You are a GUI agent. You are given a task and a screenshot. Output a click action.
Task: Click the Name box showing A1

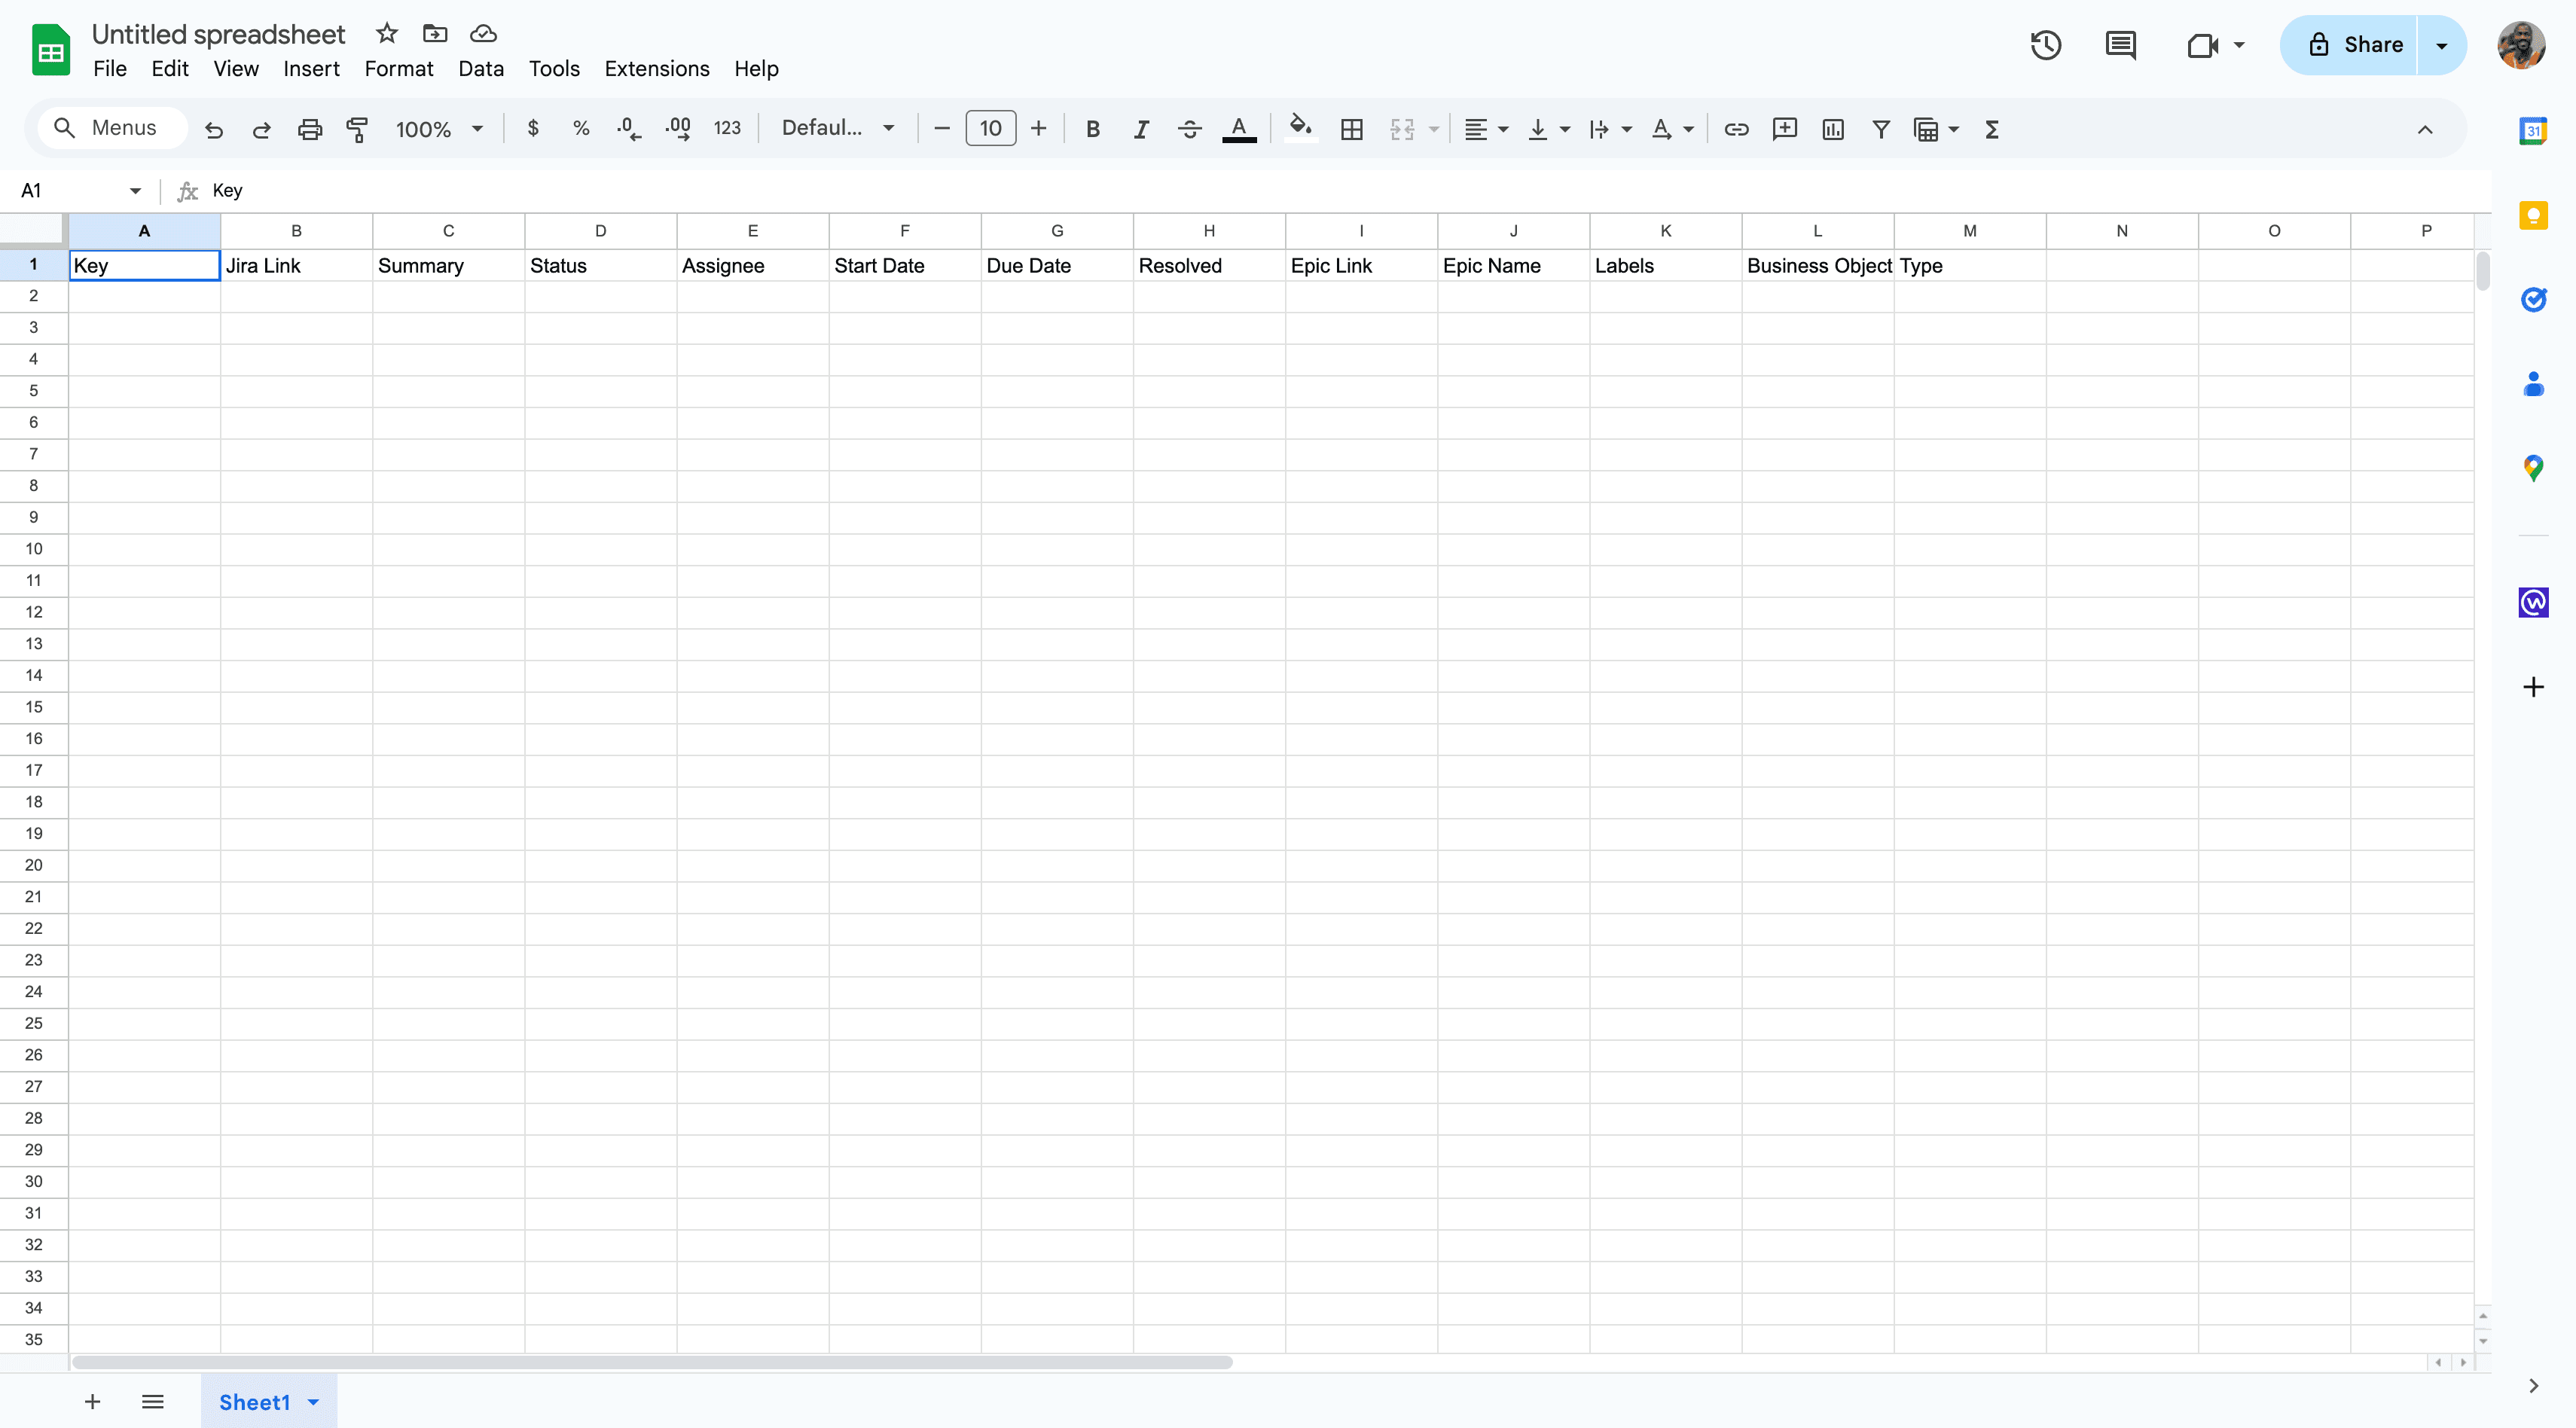(80, 190)
